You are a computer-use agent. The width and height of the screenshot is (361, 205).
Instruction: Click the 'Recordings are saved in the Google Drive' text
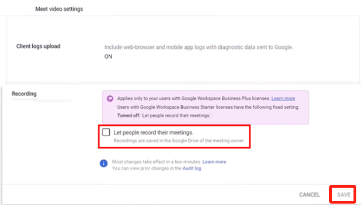pyautogui.click(x=179, y=141)
